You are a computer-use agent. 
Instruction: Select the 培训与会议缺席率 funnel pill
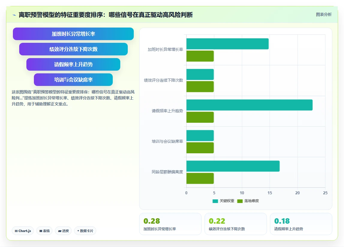tap(73, 80)
